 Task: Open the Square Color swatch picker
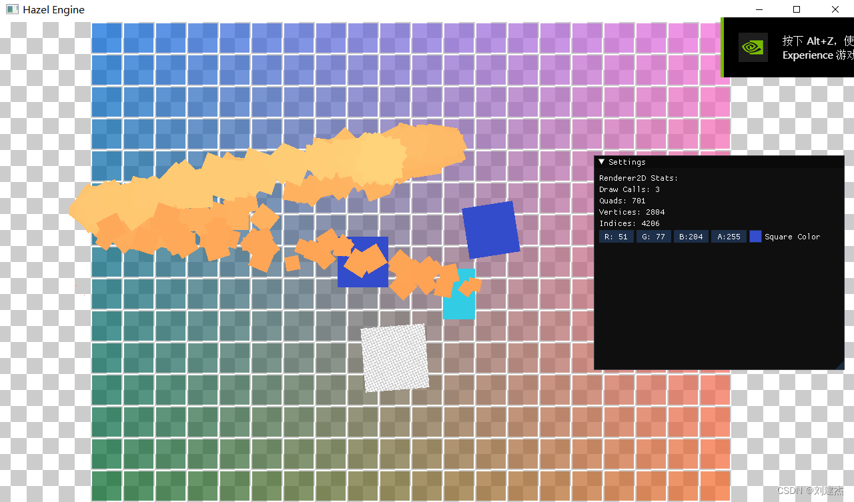click(755, 237)
